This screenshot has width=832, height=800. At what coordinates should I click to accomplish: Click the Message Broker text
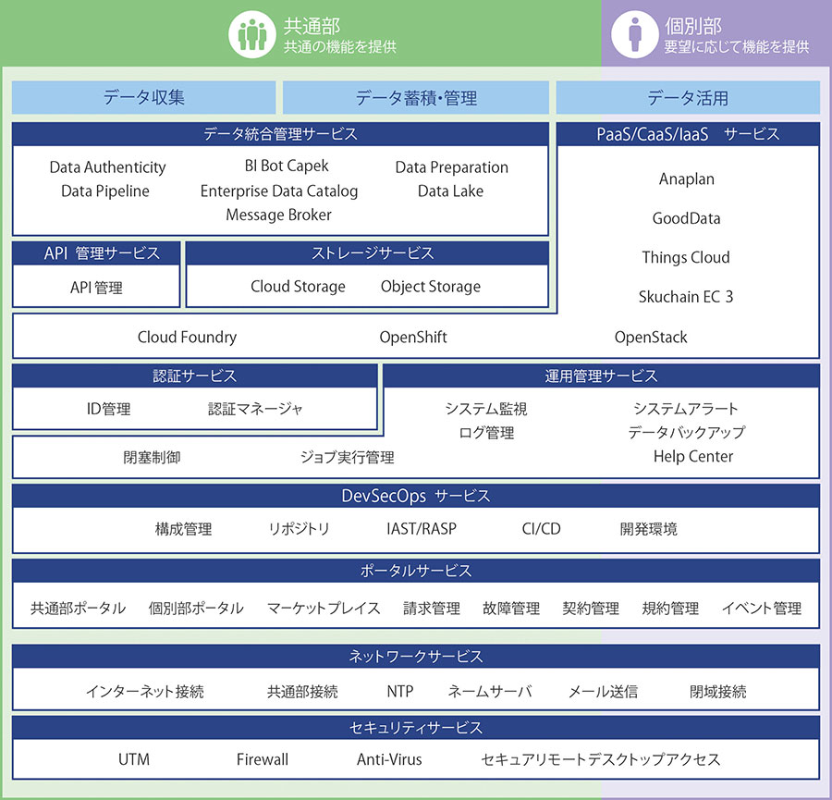(278, 215)
